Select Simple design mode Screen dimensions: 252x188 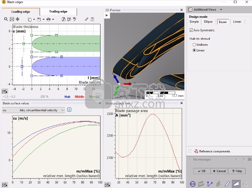[194, 22]
